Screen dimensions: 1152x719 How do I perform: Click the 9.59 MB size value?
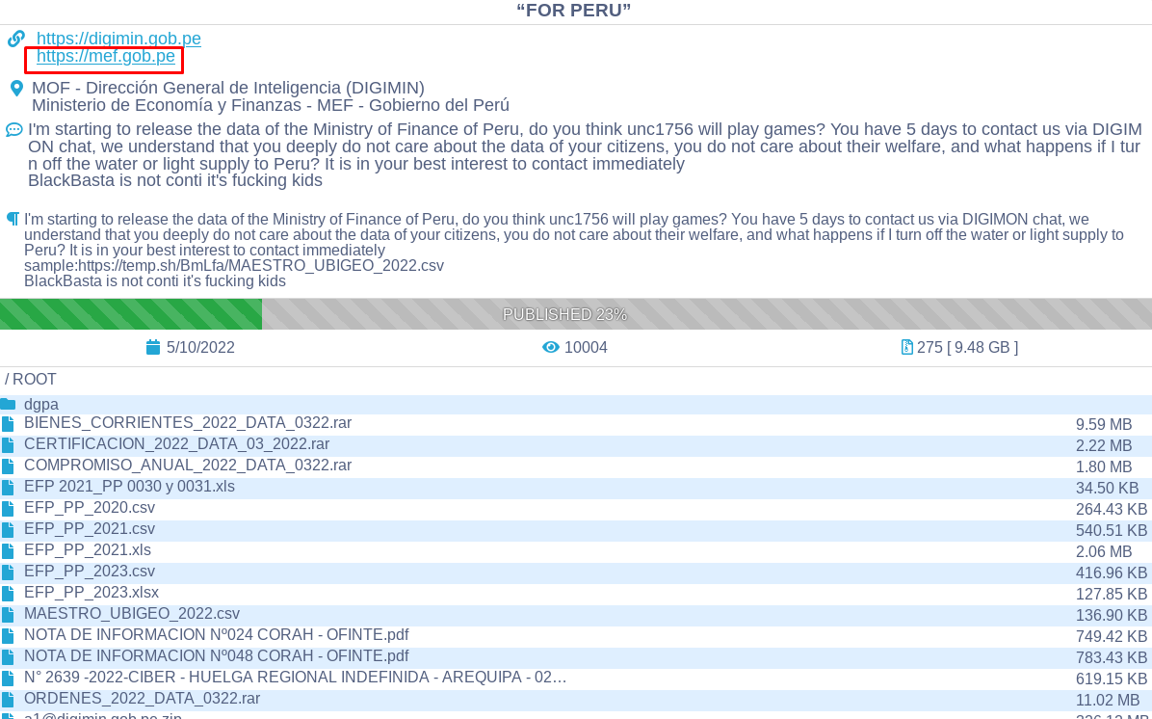pyautogui.click(x=1104, y=425)
